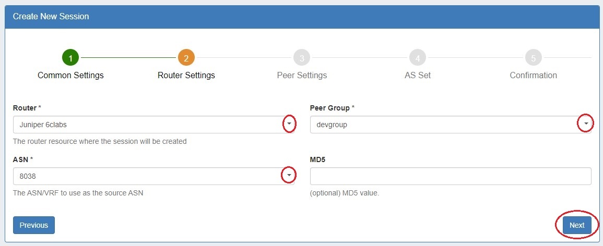This screenshot has width=603, height=246.
Task: Click the grey step 4 circle
Action: 418,57
